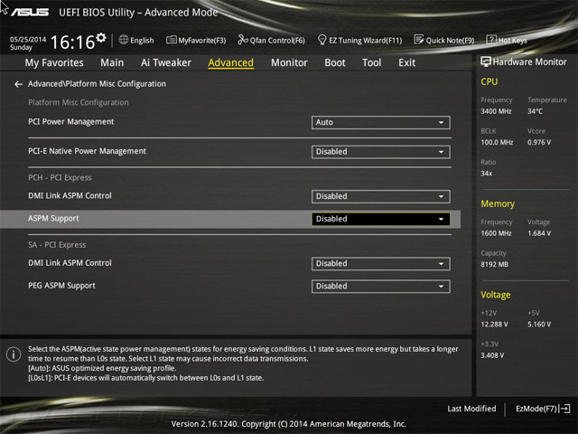578x434 pixels.
Task: Change language via English button
Action: (142, 40)
